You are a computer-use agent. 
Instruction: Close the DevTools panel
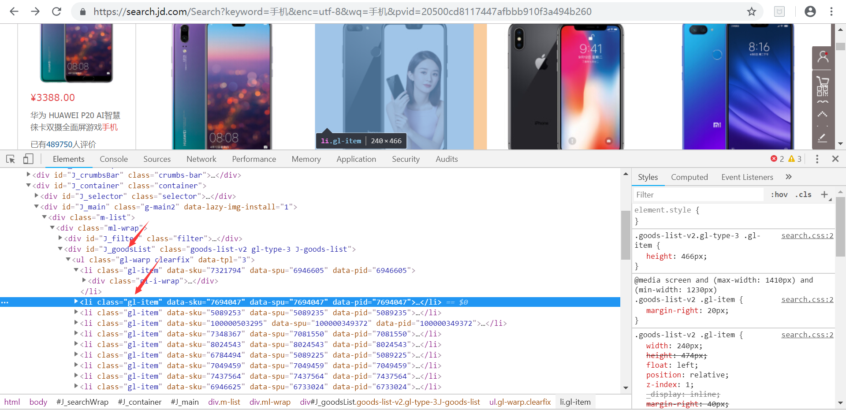[835, 159]
